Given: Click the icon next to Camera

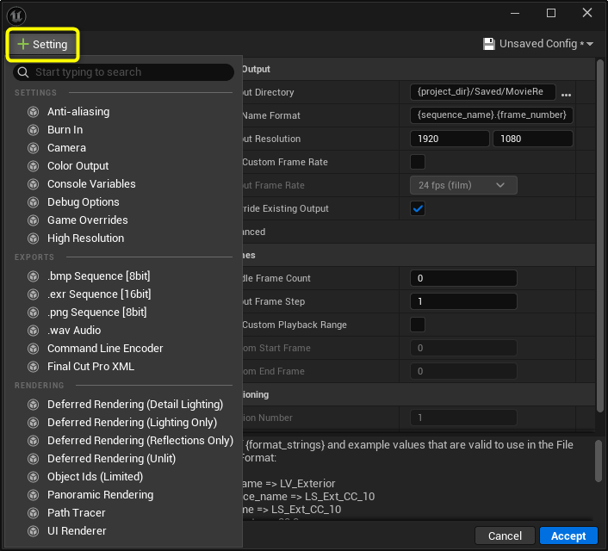Looking at the screenshot, I should (x=34, y=148).
